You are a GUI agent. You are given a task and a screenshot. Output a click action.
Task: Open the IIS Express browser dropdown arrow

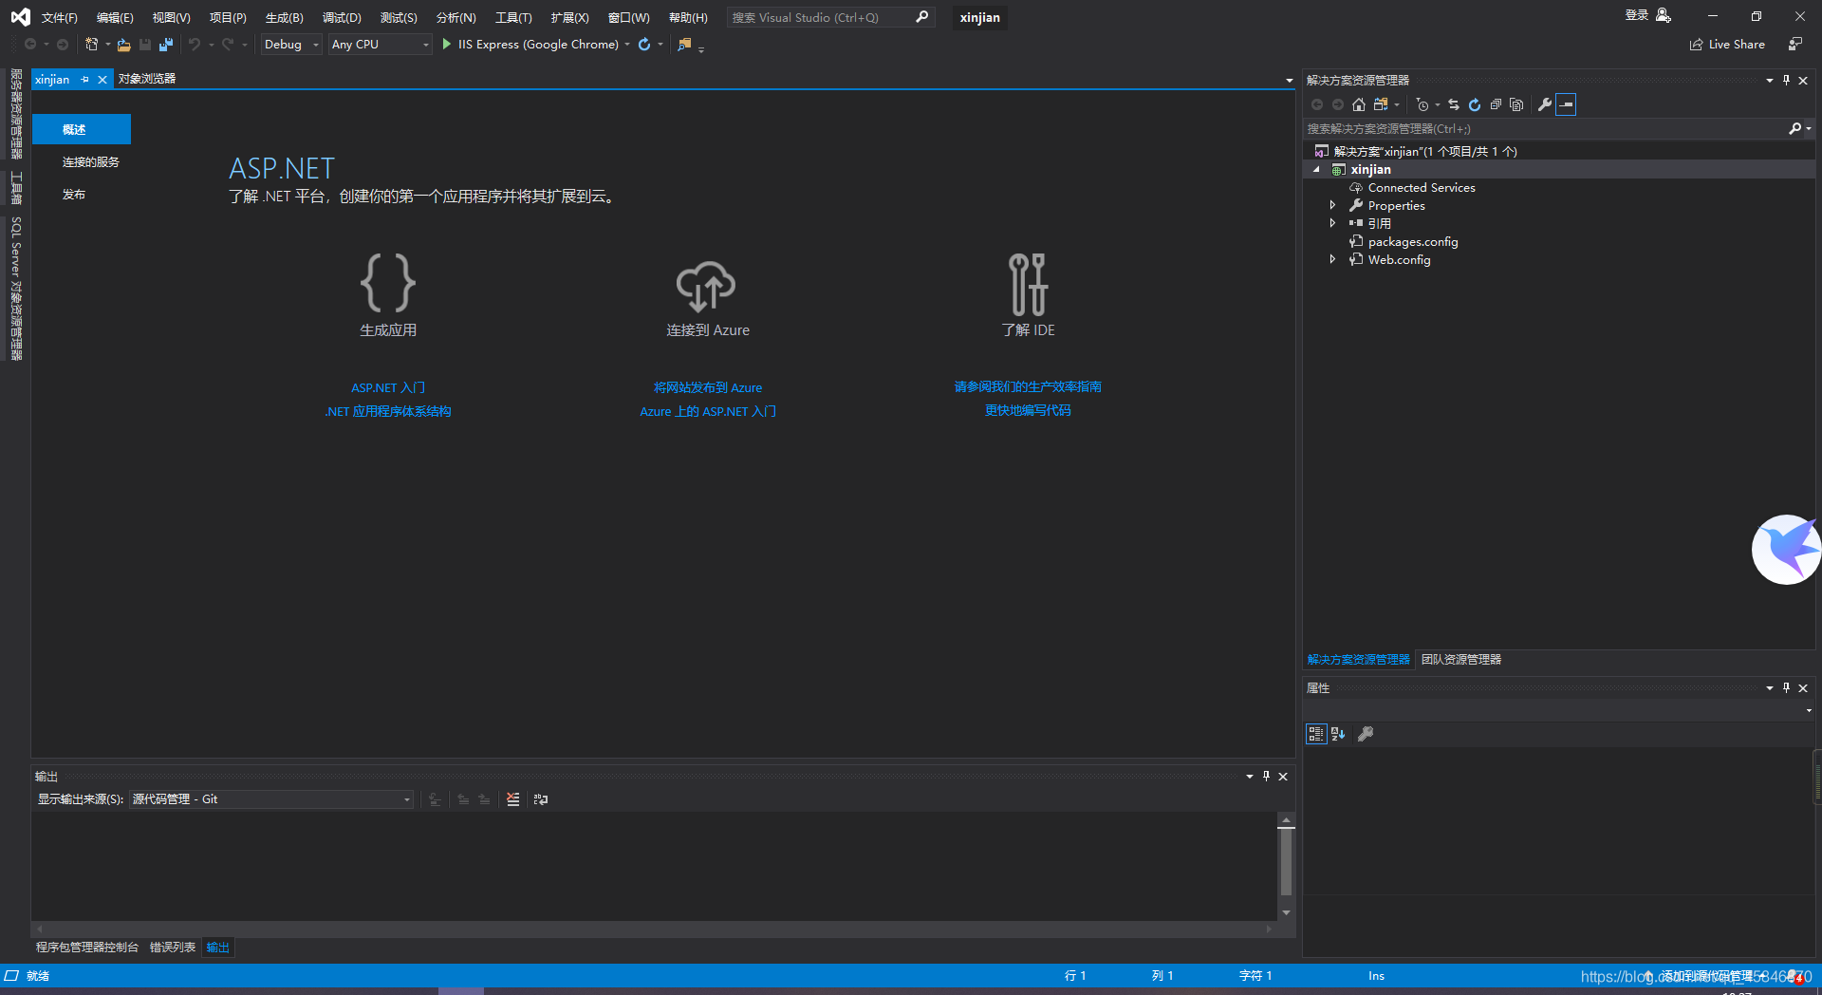[x=627, y=45]
